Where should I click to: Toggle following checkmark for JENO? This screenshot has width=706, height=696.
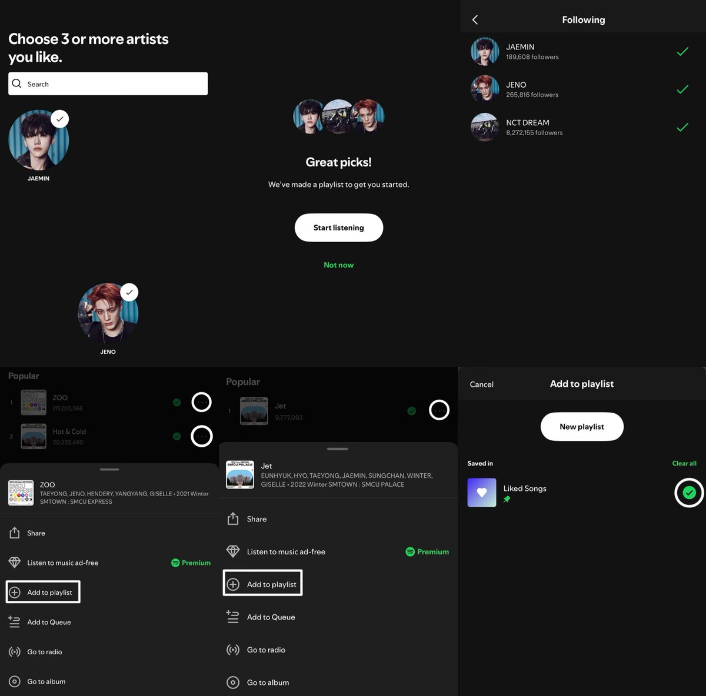coord(682,89)
